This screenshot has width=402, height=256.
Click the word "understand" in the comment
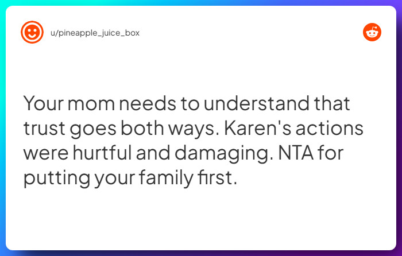(257, 103)
